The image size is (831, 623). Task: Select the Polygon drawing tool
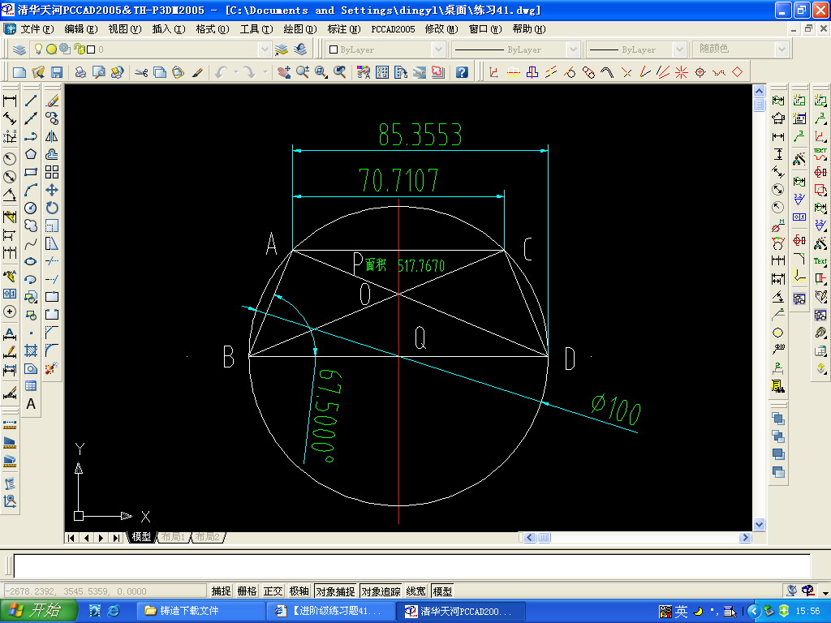coord(31,154)
